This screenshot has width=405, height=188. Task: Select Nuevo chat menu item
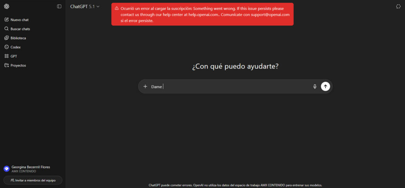coord(19,20)
